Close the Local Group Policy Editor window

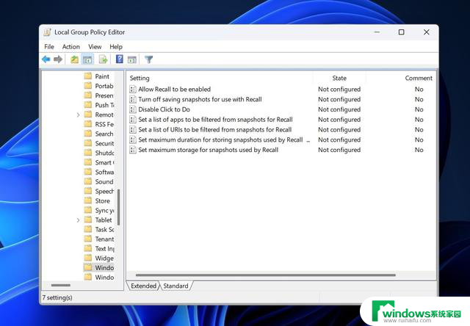click(426, 32)
